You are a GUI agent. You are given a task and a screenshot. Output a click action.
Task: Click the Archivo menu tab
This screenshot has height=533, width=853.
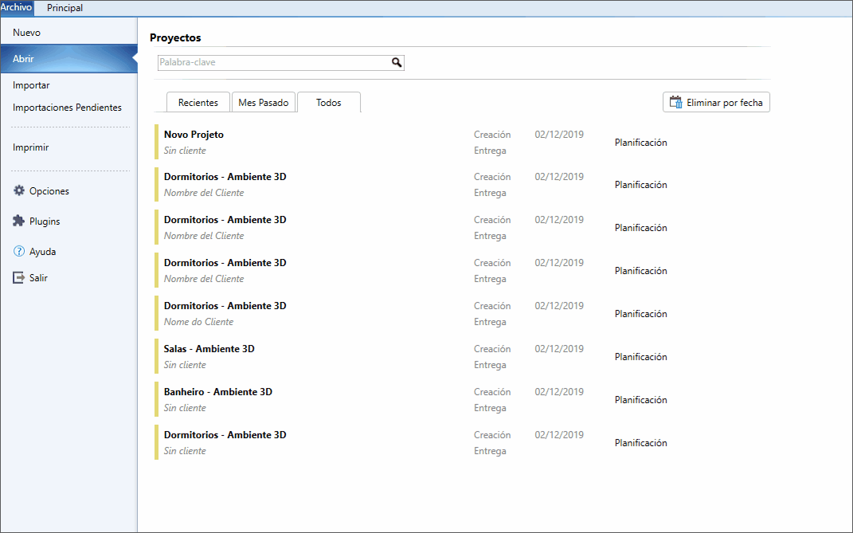(x=16, y=8)
